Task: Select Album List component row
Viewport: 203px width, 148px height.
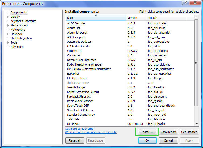Action: click(130, 28)
